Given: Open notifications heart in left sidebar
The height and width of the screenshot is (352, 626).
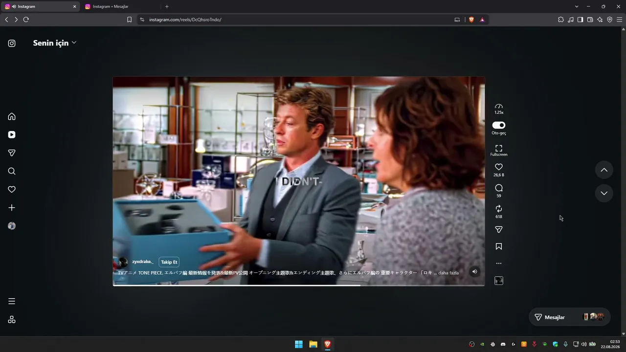Looking at the screenshot, I should (12, 189).
